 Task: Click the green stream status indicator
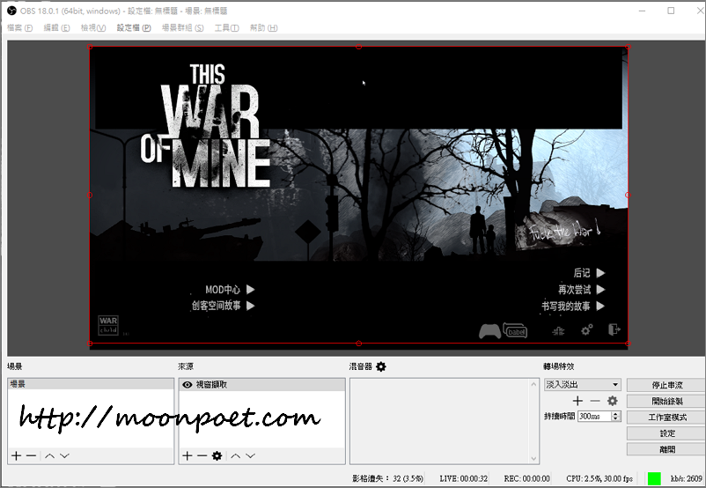coord(654,478)
